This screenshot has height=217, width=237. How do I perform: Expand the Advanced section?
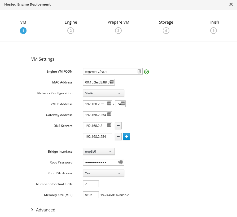click(x=43, y=210)
